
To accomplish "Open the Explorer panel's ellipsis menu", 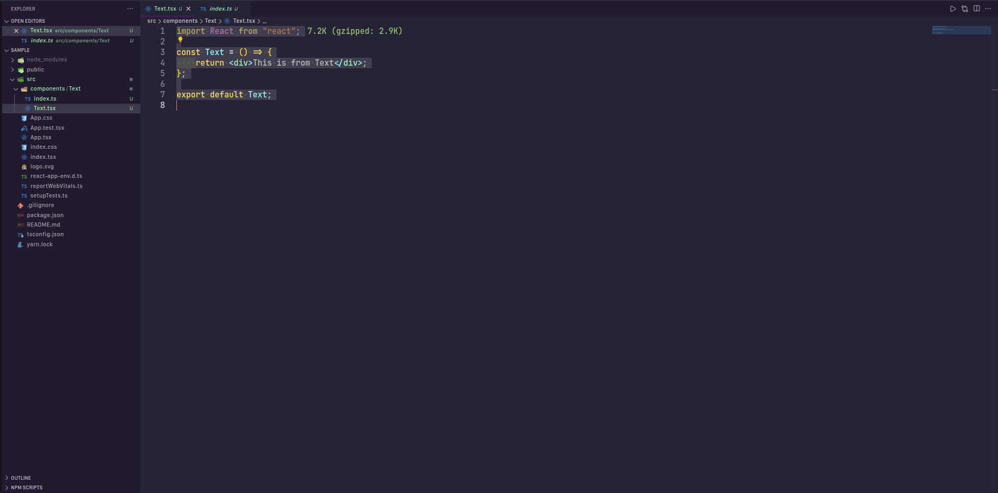I will click(x=130, y=8).
